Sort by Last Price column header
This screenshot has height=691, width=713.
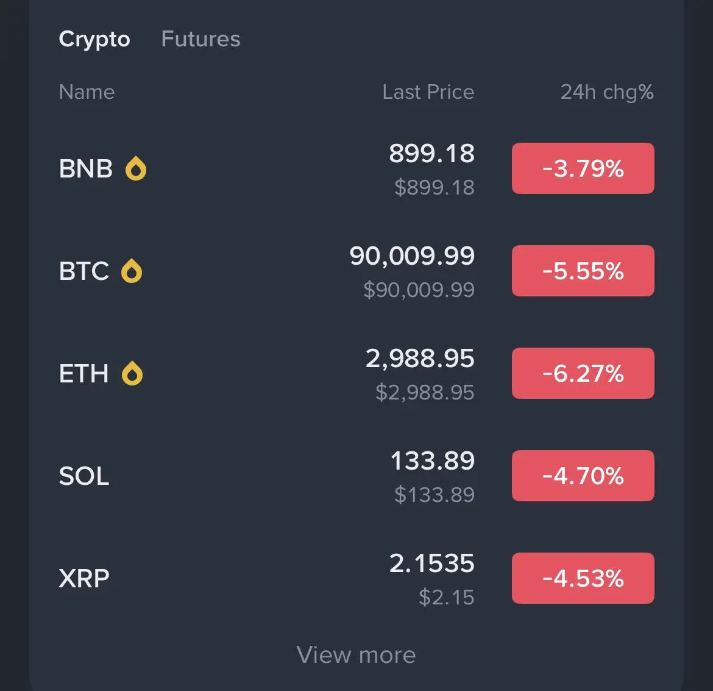[428, 92]
